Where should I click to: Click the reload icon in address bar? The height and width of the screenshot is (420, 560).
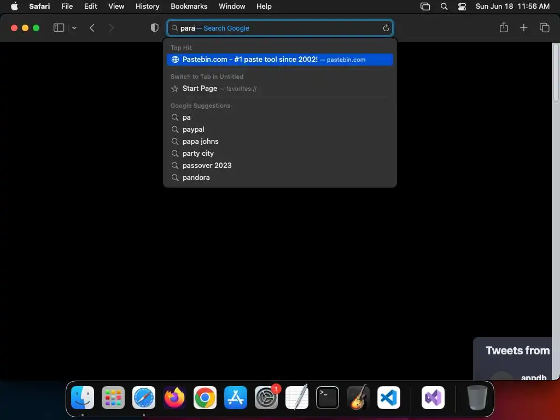tap(386, 28)
